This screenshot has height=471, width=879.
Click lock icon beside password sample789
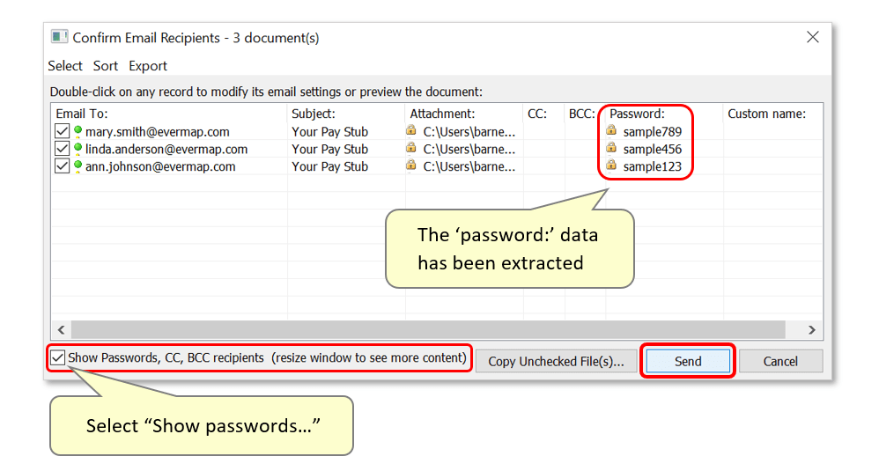[x=611, y=130]
